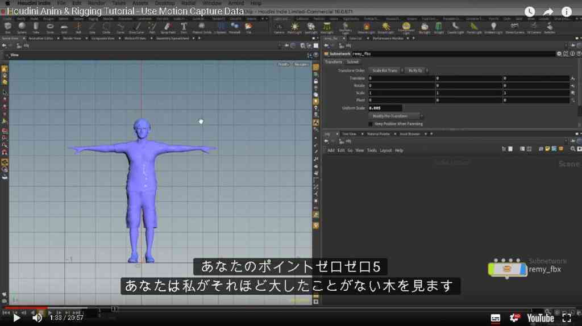Open network editor Tools menu
Viewport: 582px width, 326px height.
pyautogui.click(x=372, y=151)
